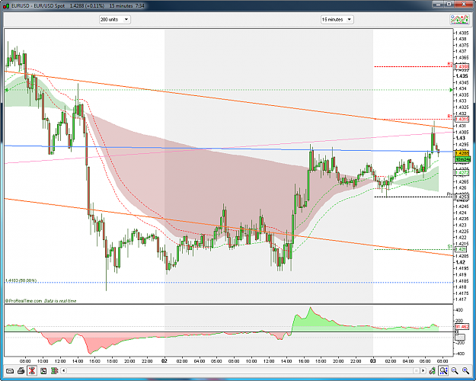The width and height of the screenshot is (476, 381).
Task: Click the yellow current price label 1.4288
Action: pyautogui.click(x=462, y=153)
